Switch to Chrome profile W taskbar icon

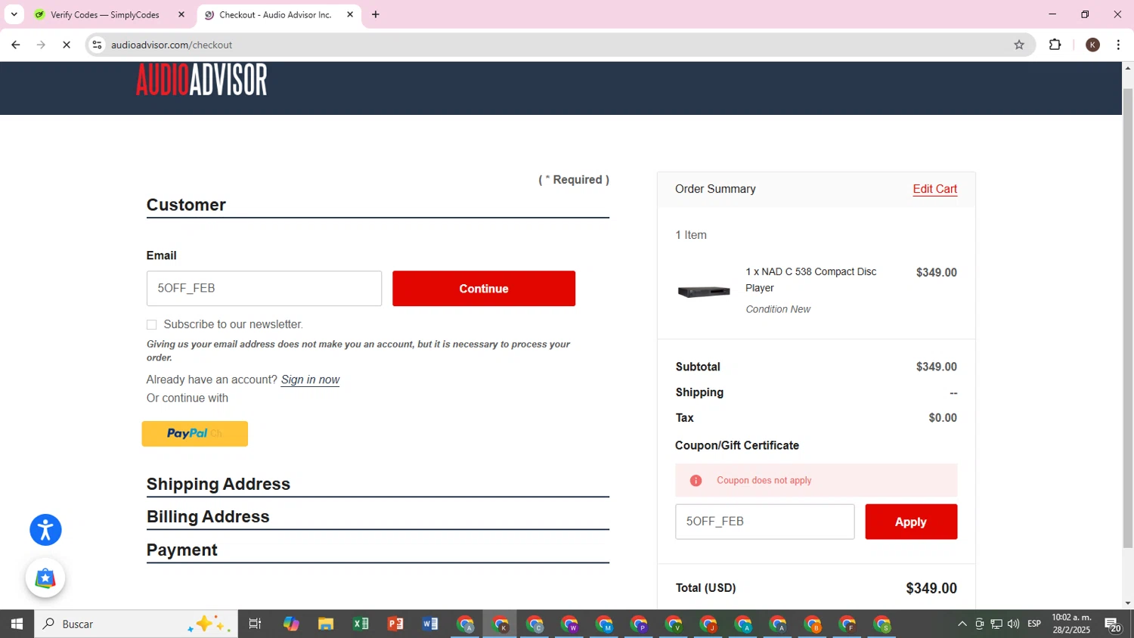pyautogui.click(x=570, y=624)
